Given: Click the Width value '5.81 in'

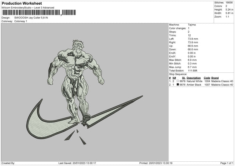Looking at the screenshot, I should (x=229, y=13).
